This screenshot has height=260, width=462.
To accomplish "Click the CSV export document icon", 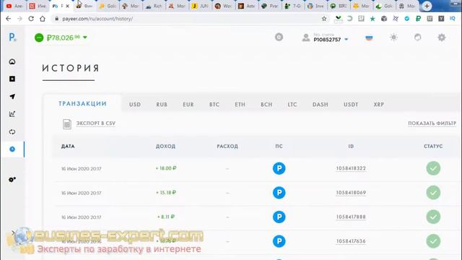I will click(67, 124).
